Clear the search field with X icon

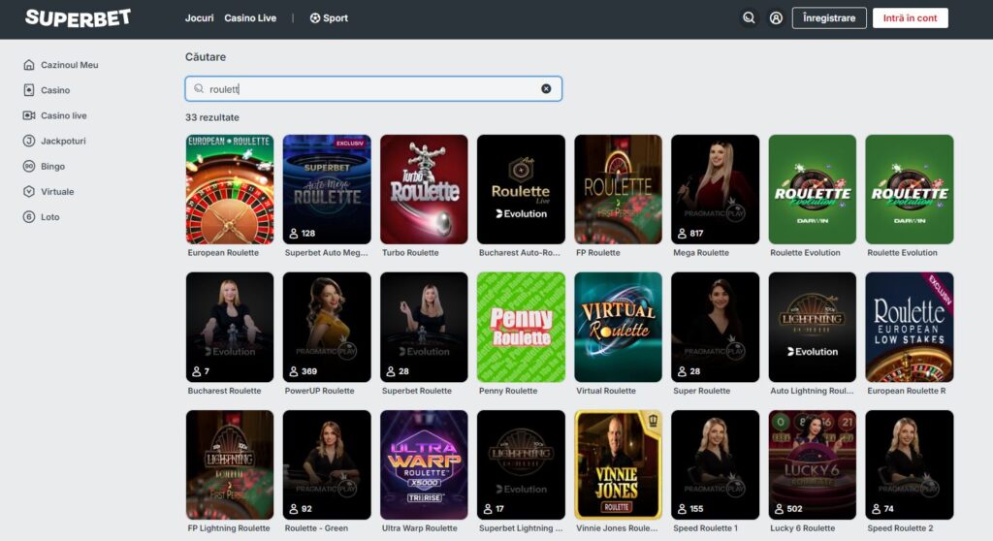pos(546,88)
